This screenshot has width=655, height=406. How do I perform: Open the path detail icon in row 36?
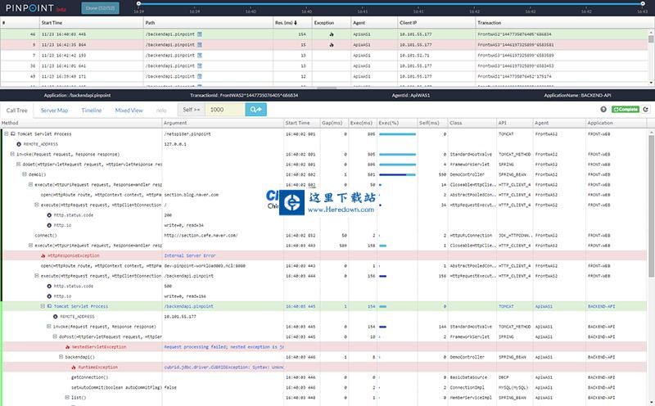(x=200, y=65)
